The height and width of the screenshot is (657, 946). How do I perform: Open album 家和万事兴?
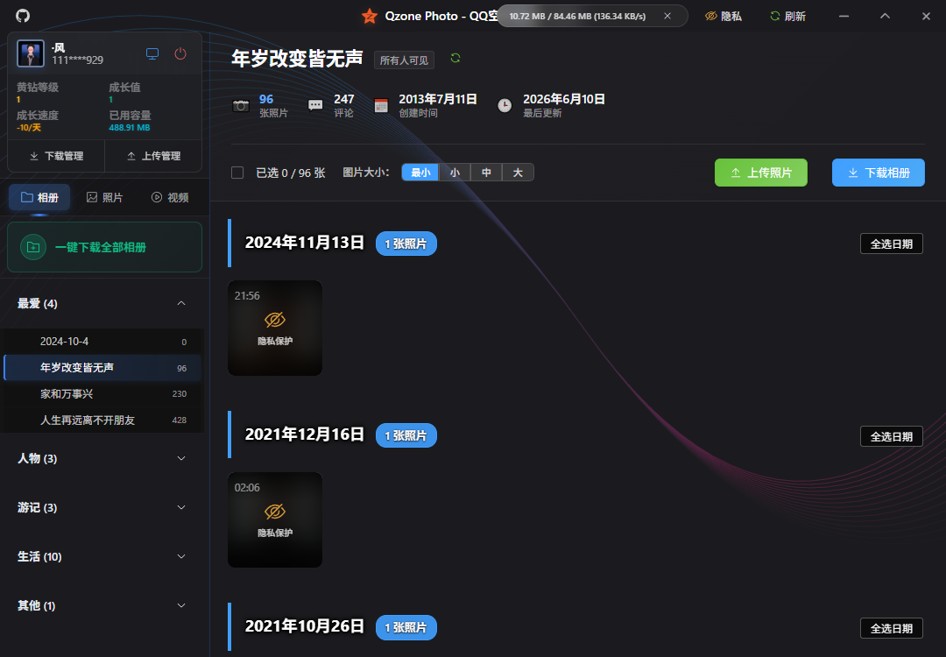tap(103, 394)
